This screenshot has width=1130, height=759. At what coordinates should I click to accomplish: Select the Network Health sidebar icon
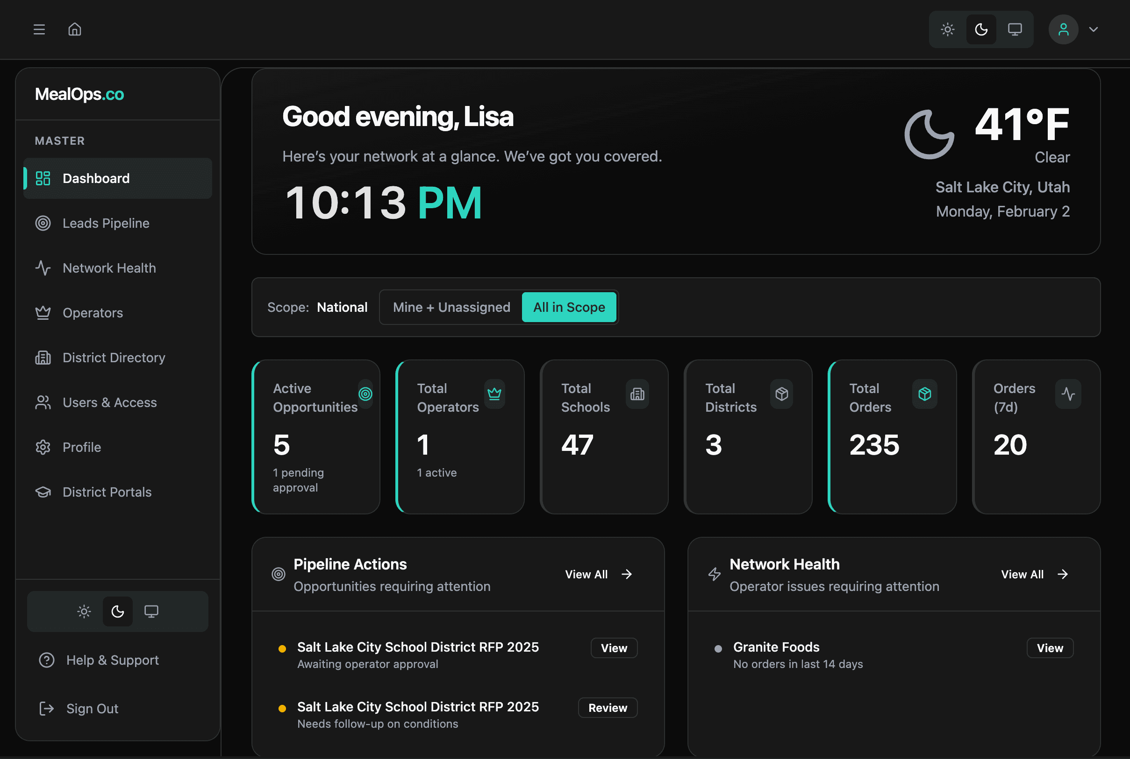[x=43, y=267]
